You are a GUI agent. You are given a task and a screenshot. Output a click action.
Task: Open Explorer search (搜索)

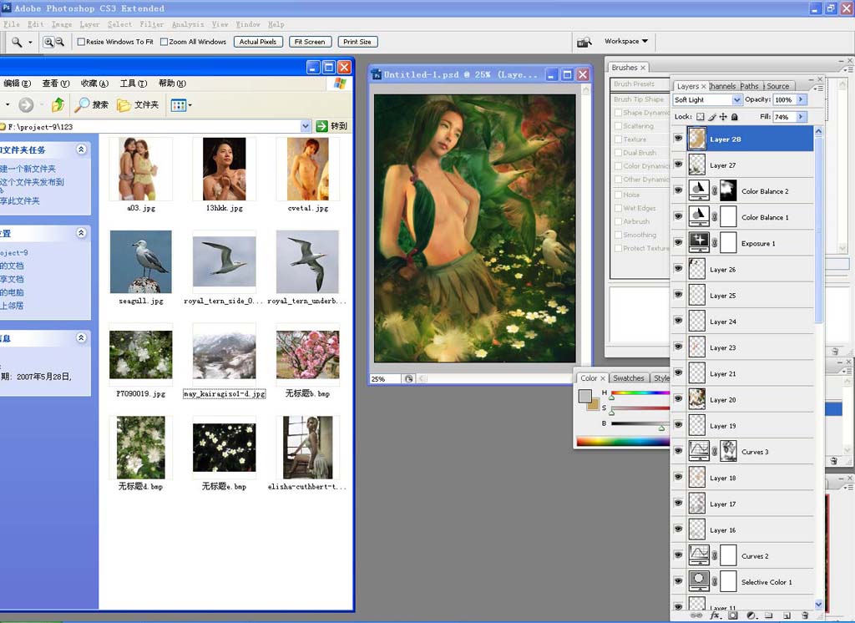(92, 104)
